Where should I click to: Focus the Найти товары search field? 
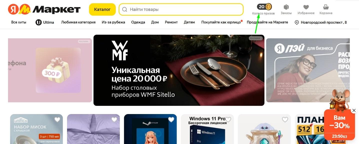(181, 9)
